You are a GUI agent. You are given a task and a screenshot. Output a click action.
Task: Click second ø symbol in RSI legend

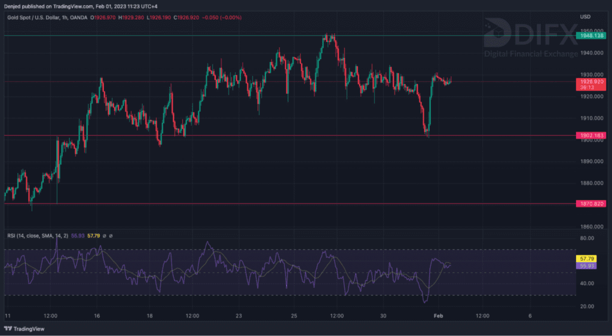[111, 236]
